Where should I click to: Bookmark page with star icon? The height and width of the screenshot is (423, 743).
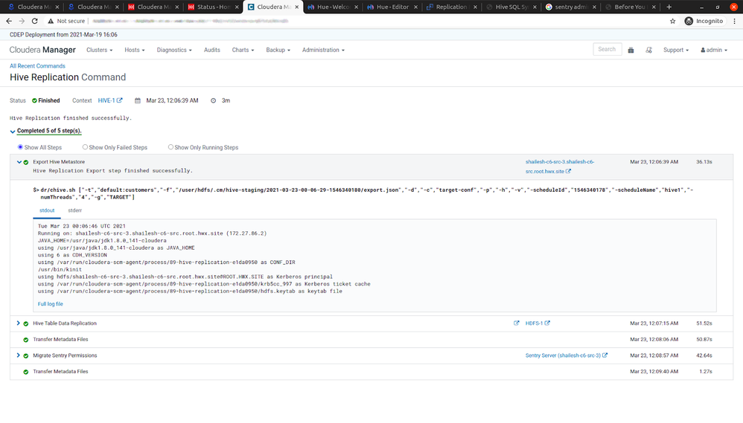(x=672, y=21)
